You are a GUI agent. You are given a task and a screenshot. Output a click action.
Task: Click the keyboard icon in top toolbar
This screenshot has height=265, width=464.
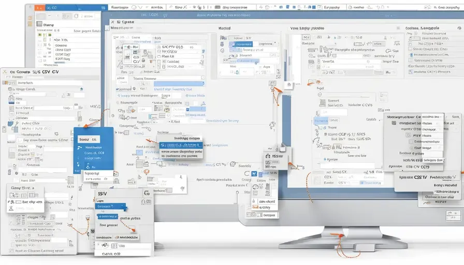(218, 7)
